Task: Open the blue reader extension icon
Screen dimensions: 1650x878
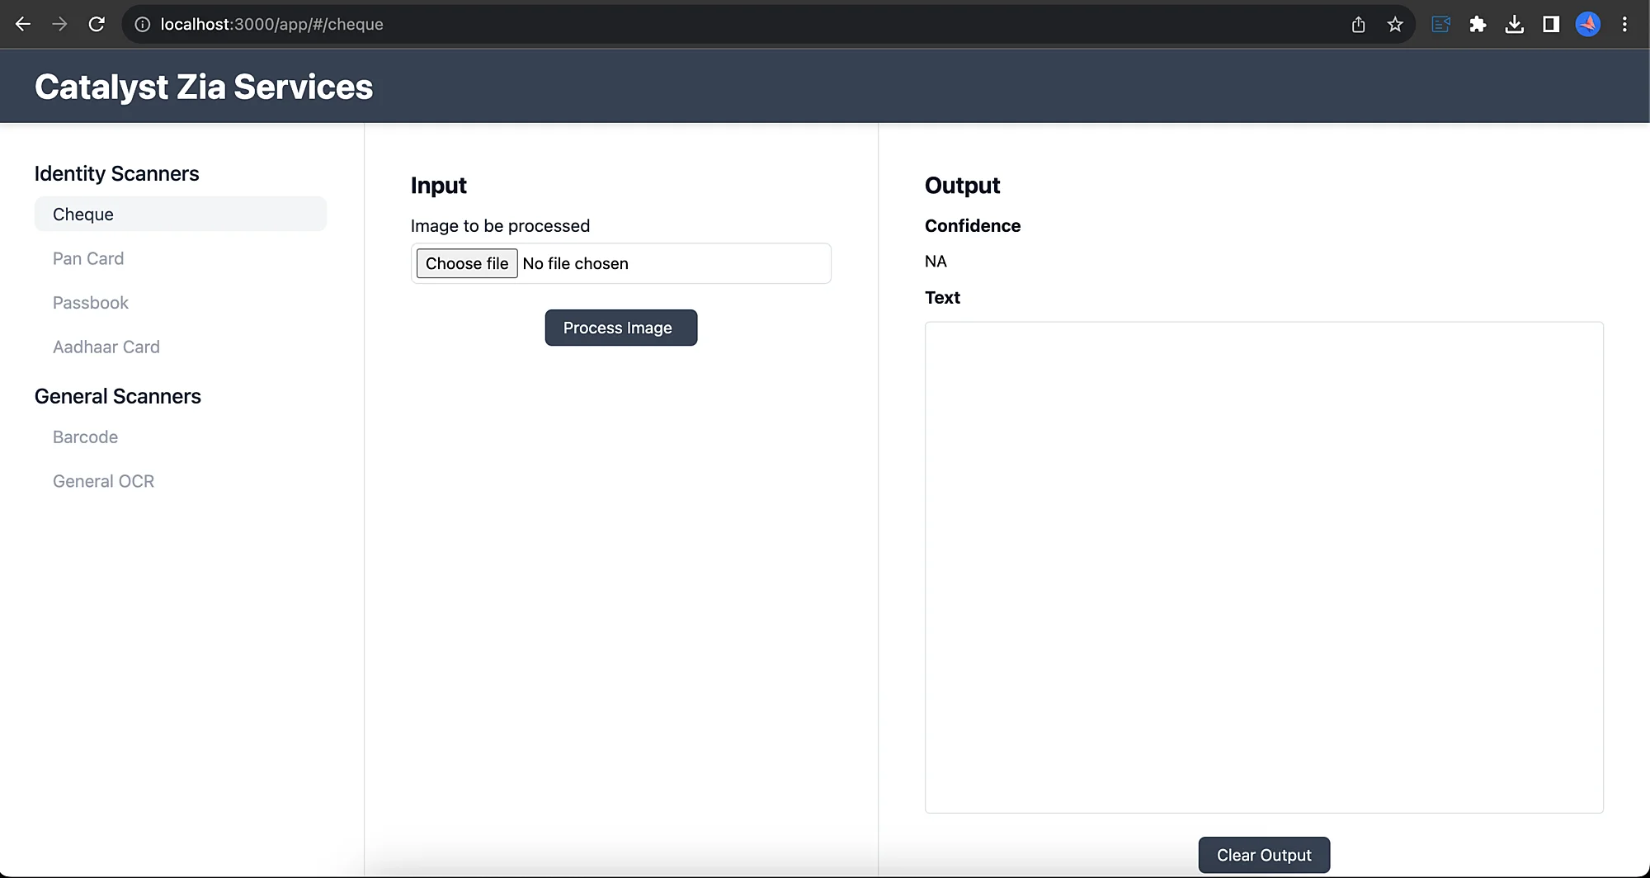Action: (1441, 25)
